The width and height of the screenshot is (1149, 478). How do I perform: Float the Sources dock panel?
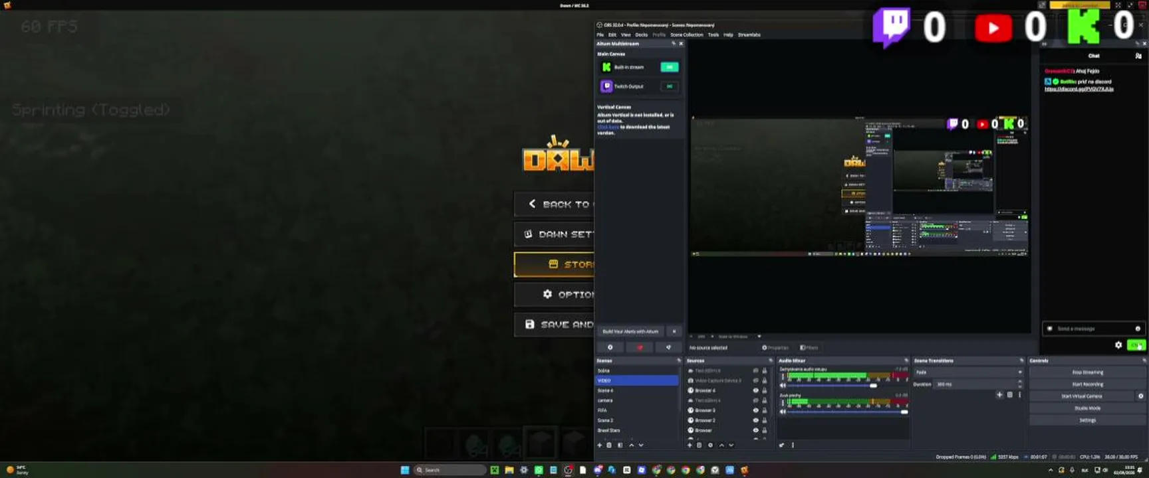pos(771,361)
